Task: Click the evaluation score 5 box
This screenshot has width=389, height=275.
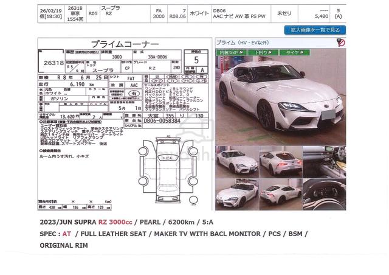Action: pos(196,60)
